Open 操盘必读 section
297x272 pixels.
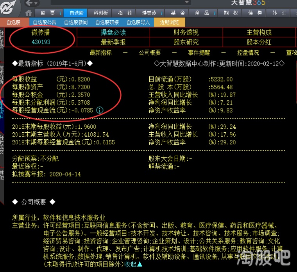[113, 32]
